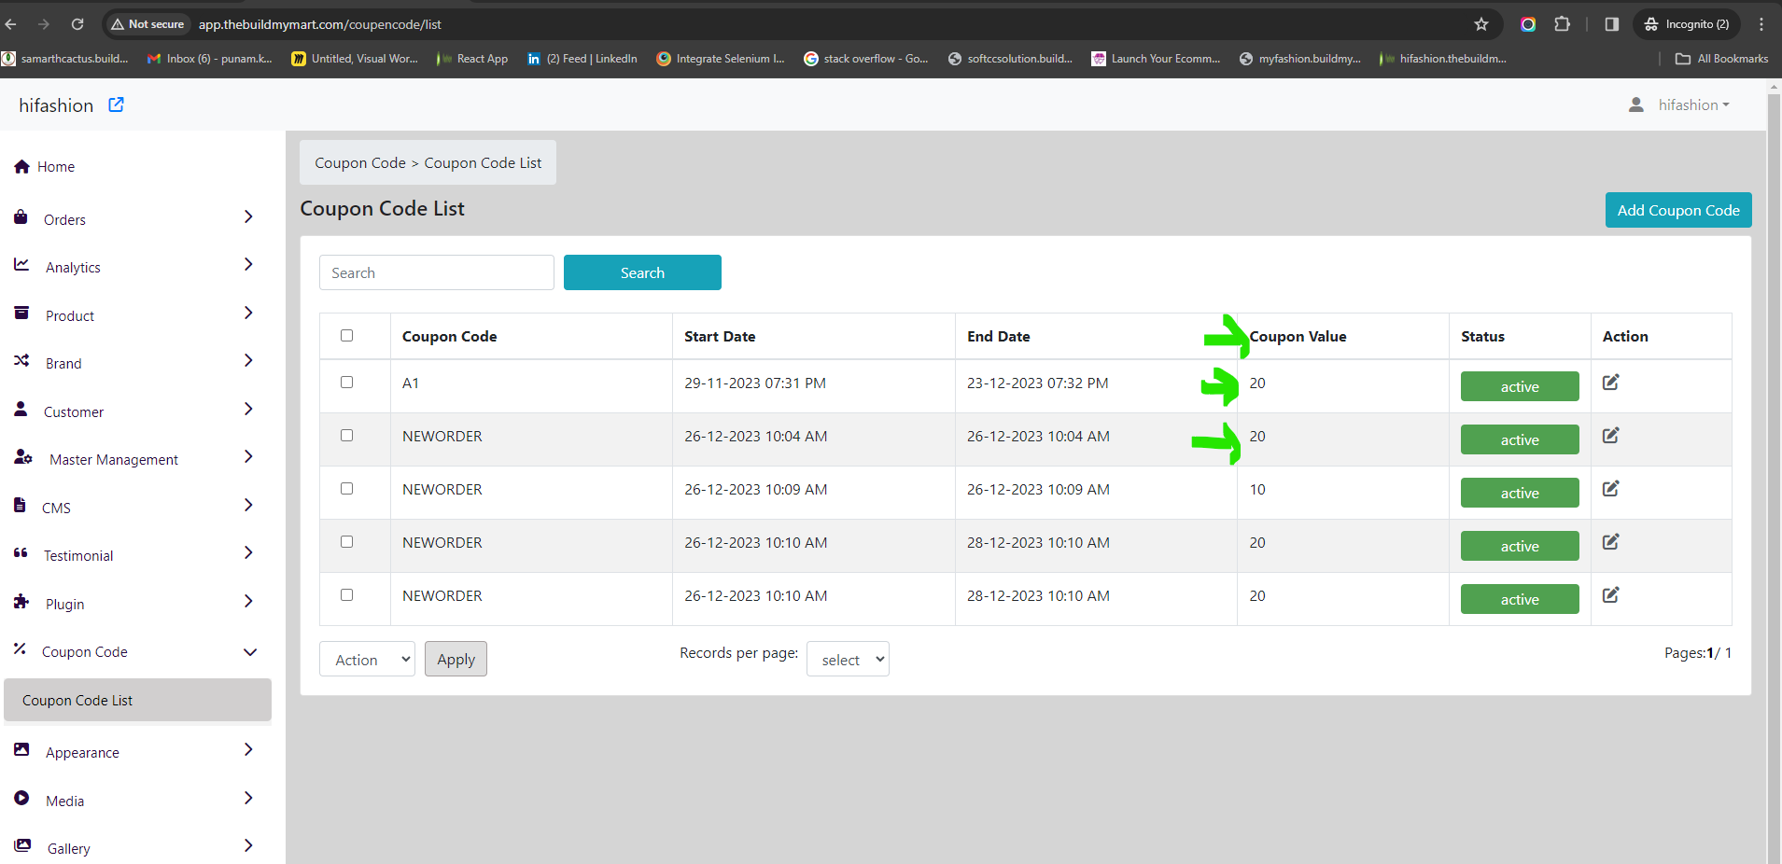Click the Home house icon

pyautogui.click(x=21, y=166)
